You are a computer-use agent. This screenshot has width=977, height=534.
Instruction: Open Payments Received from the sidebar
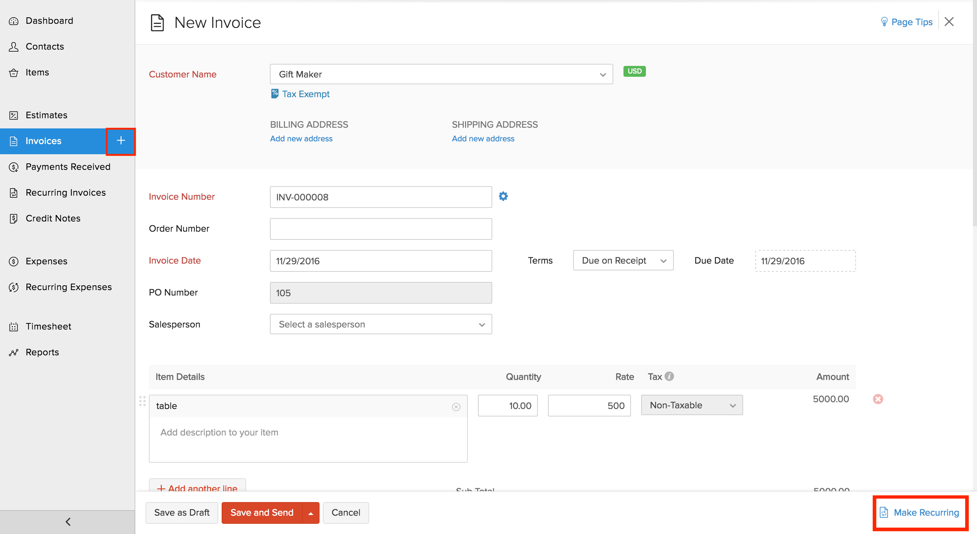tap(14, 167)
